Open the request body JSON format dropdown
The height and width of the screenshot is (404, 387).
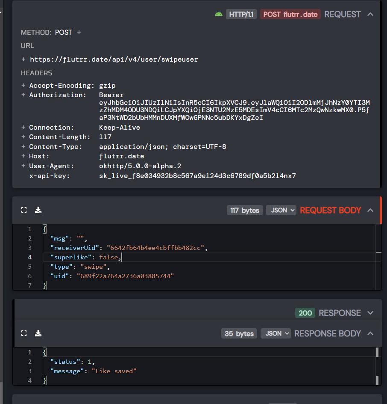281,210
